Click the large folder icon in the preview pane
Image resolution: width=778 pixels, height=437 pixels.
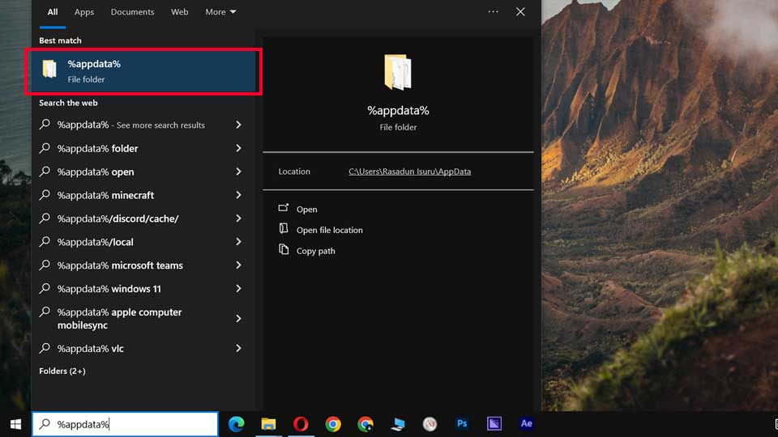397,72
